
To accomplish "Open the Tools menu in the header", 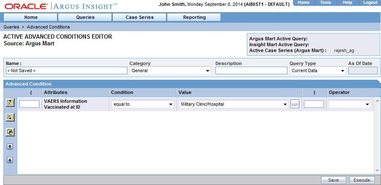I will (325, 3).
